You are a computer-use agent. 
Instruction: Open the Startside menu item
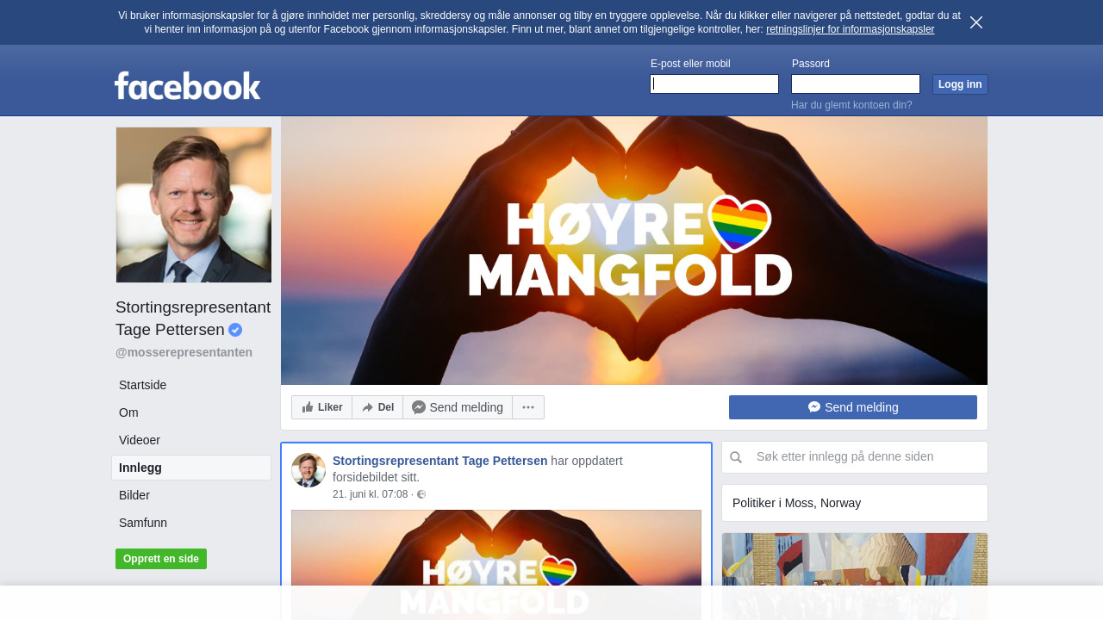pyautogui.click(x=143, y=385)
